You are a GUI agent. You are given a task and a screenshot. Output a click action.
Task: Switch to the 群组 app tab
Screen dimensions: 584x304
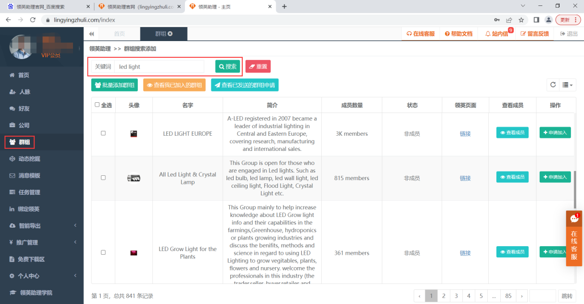click(x=163, y=34)
